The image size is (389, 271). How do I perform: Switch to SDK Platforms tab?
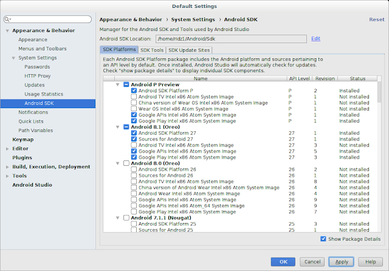[x=119, y=50]
